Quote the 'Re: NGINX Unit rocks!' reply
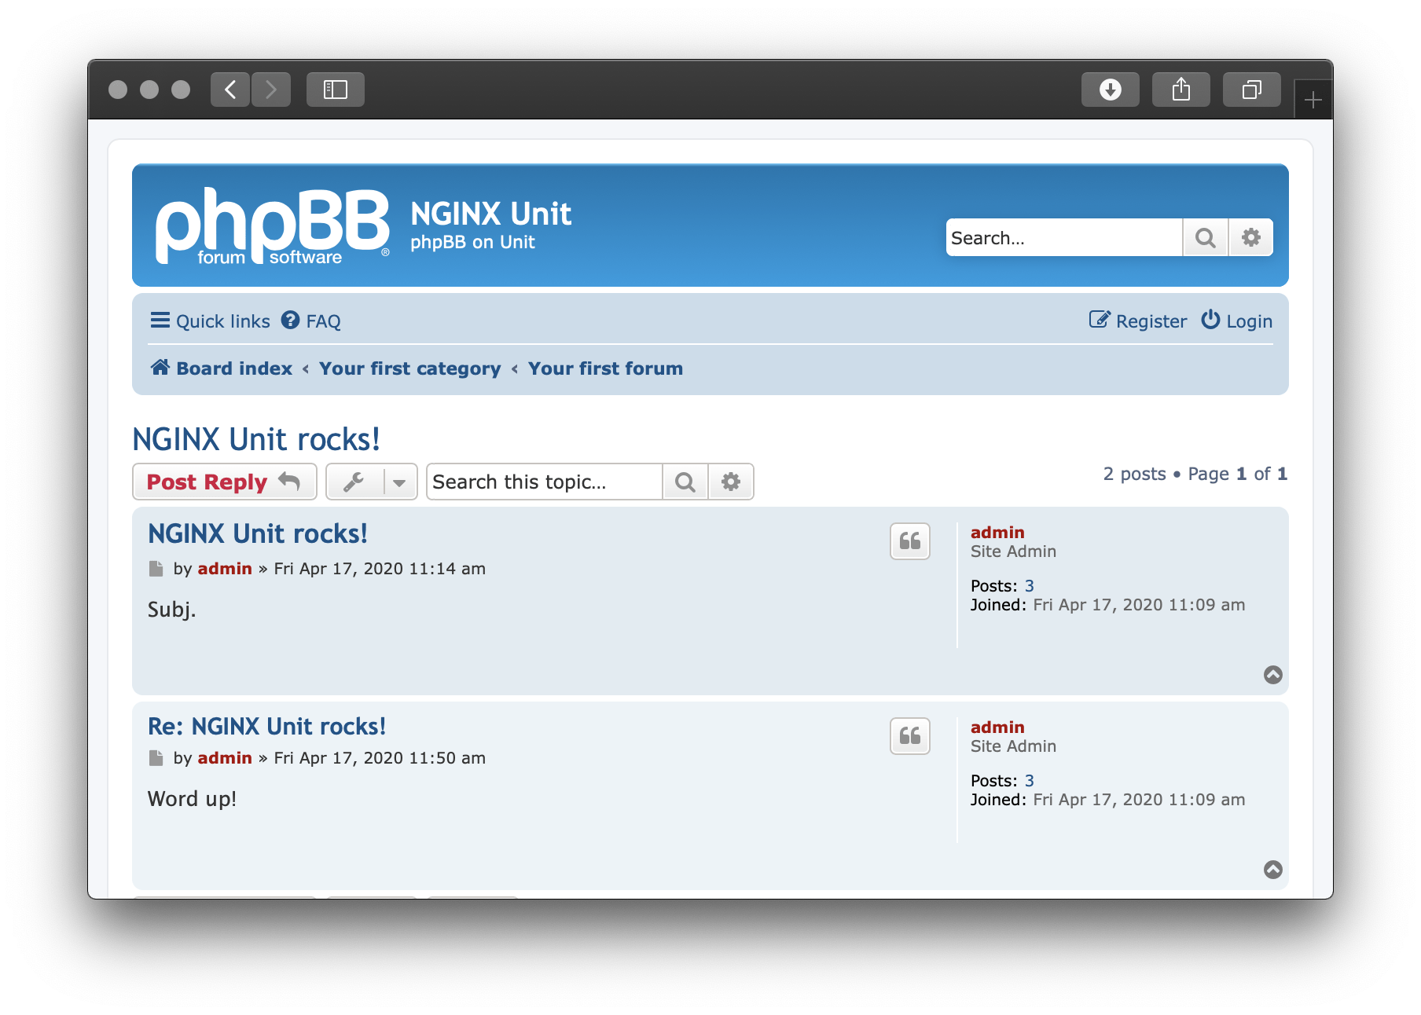 [x=910, y=736]
